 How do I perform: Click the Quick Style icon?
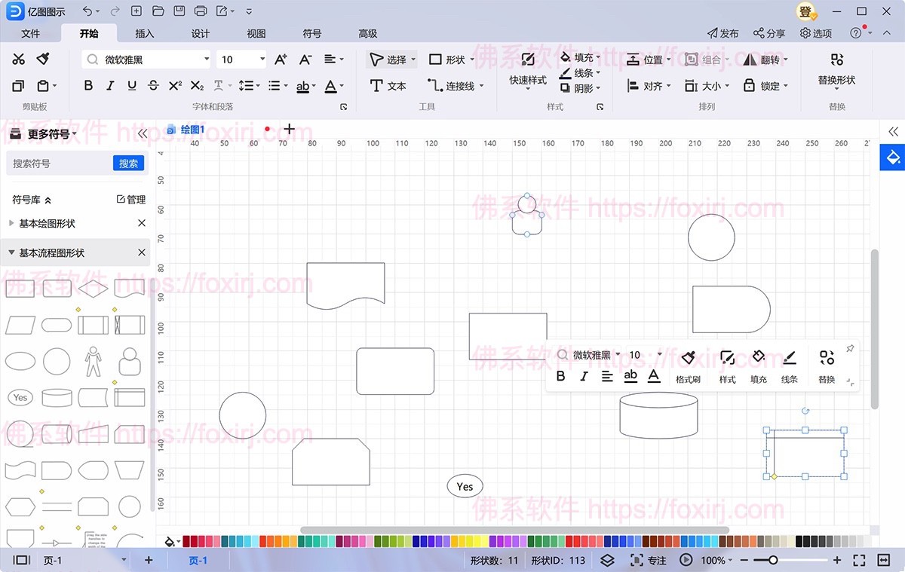pyautogui.click(x=528, y=60)
